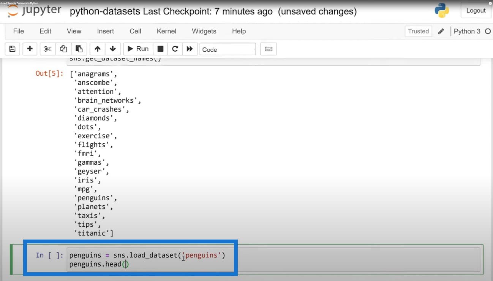Click the pencil edit-mode indicator icon
This screenshot has width=493, height=281.
[x=441, y=32]
